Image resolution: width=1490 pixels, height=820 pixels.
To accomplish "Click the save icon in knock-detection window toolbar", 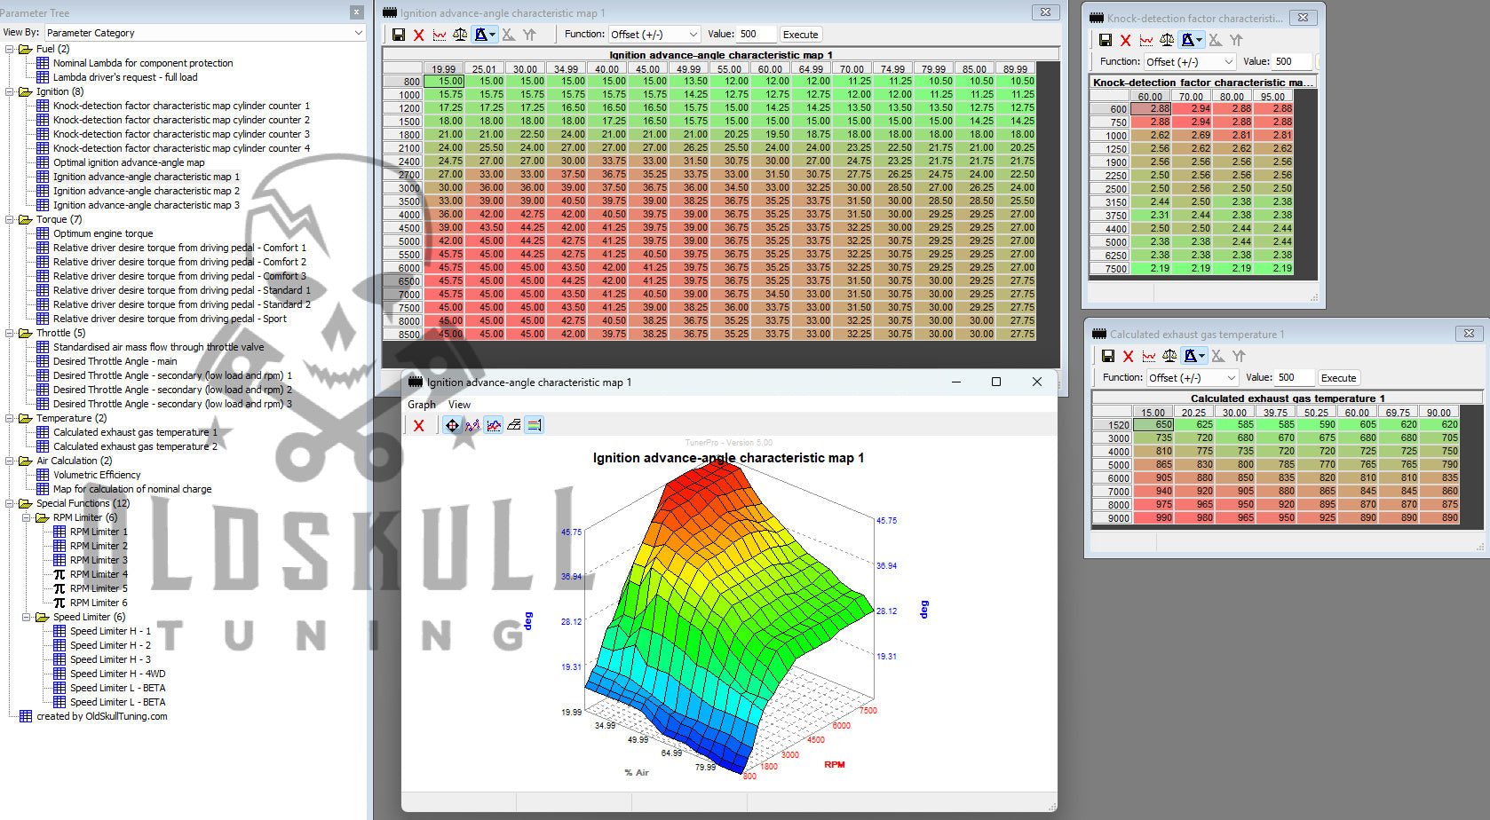I will (x=1105, y=40).
